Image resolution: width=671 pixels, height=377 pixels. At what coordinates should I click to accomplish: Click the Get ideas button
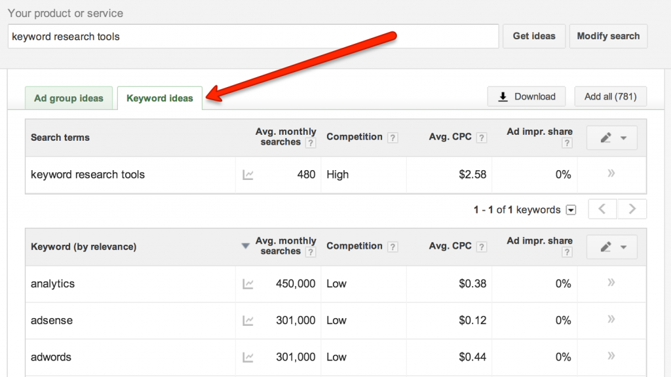[533, 36]
